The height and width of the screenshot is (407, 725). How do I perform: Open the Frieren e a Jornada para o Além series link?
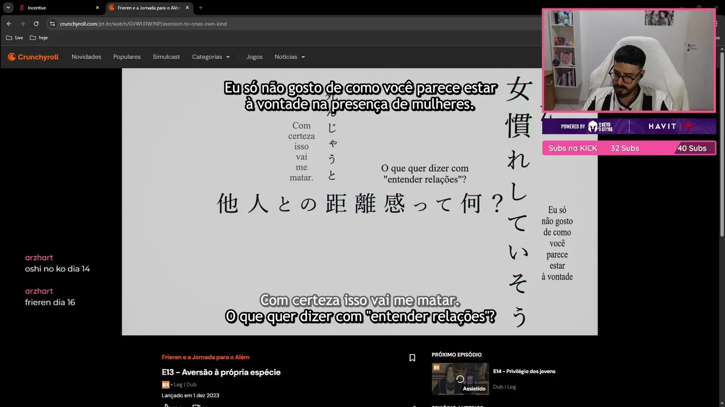pyautogui.click(x=206, y=357)
